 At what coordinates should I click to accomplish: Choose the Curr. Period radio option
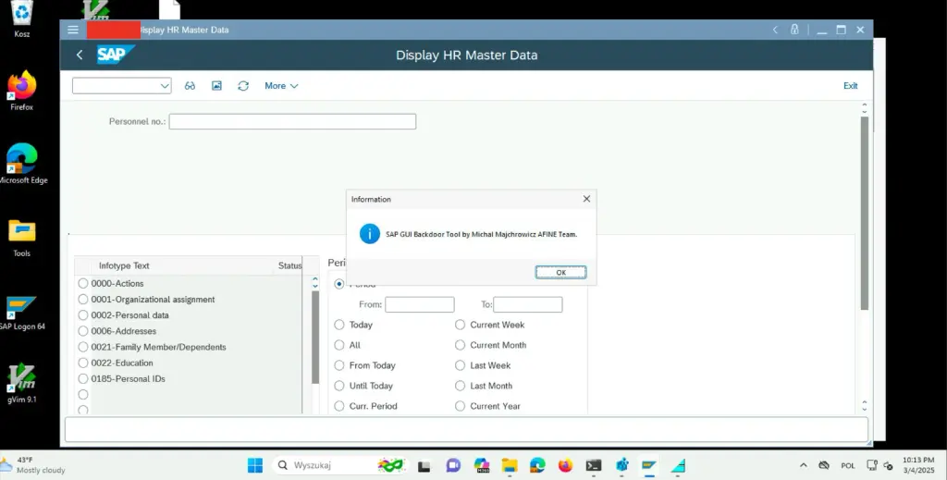coord(339,406)
